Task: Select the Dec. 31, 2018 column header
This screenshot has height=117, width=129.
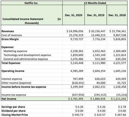Action: 117,15
